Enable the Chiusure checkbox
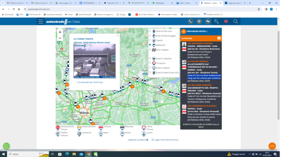Image resolution: width=290 pixels, height=157 pixels. coord(150,63)
